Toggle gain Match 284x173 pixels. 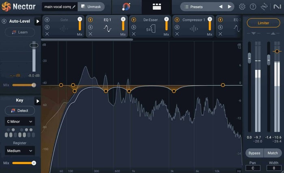click(273, 153)
